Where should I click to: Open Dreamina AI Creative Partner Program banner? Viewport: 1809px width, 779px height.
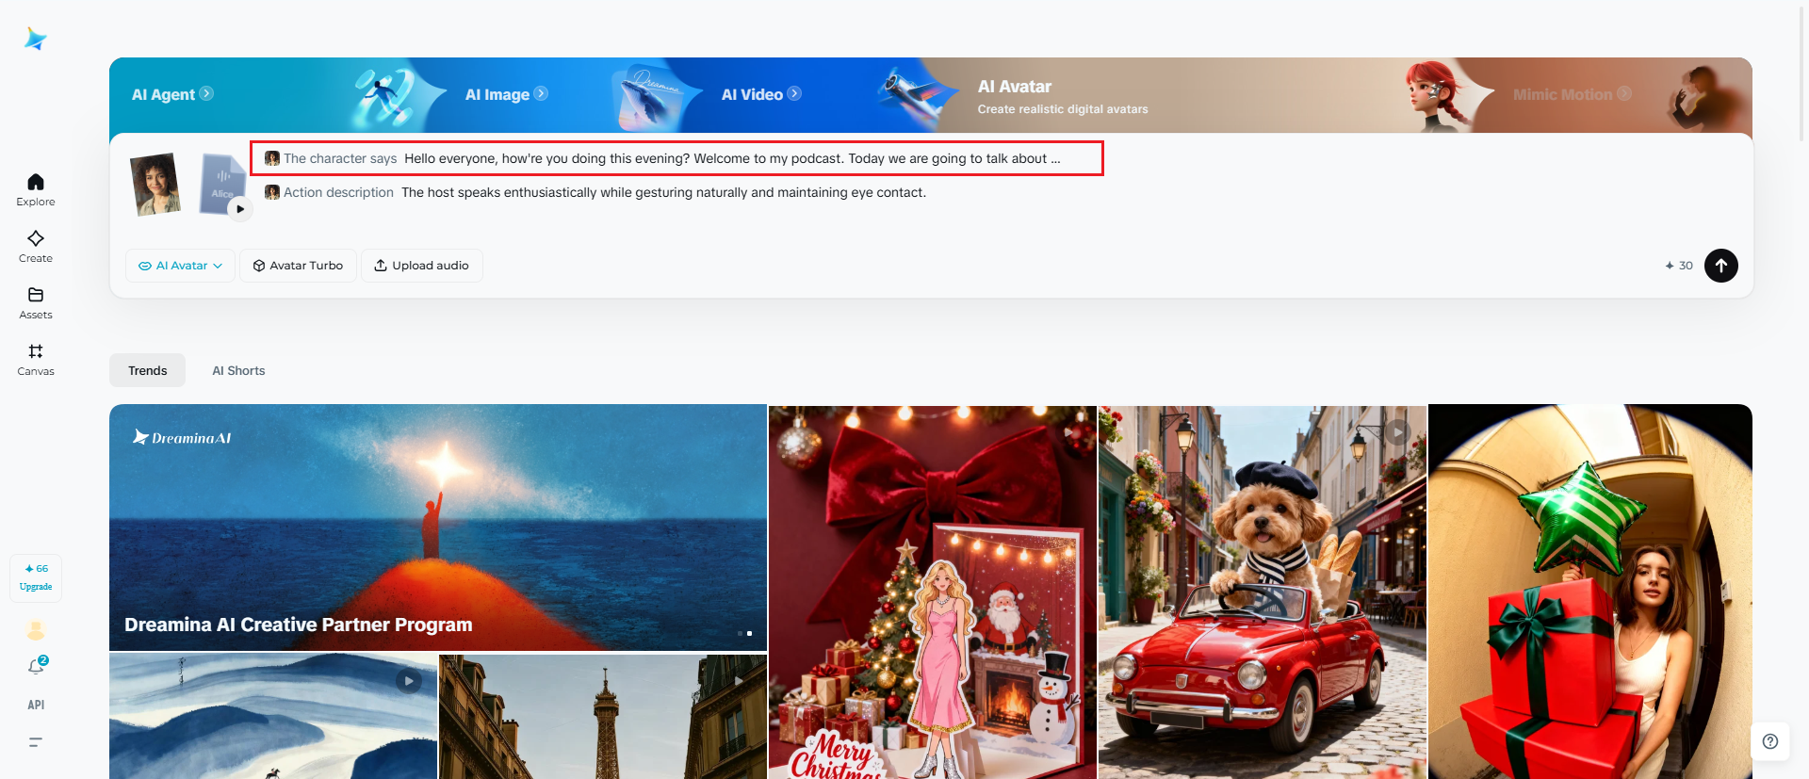[438, 527]
